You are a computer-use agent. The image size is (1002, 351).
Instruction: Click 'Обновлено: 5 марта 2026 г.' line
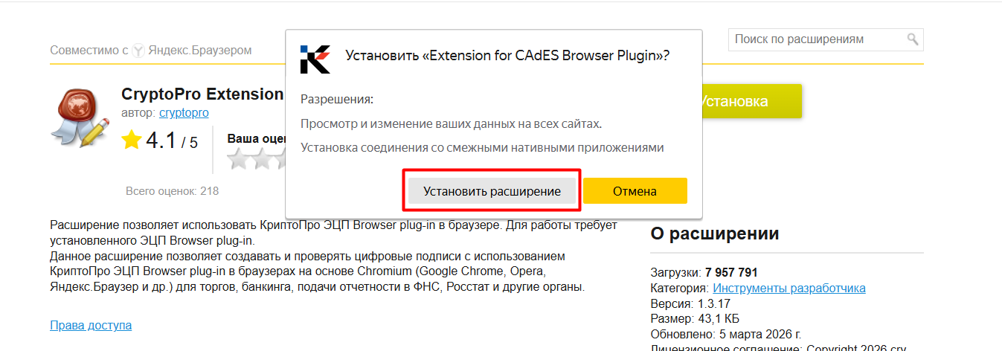(725, 335)
